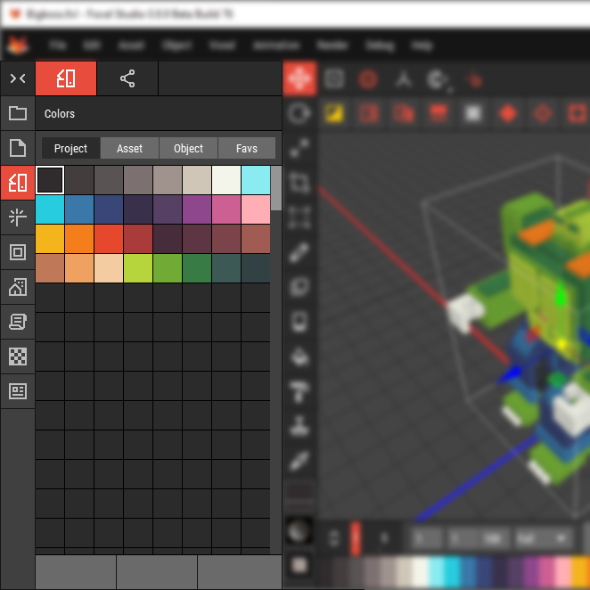
Task: Open the folder icon in the left sidebar
Action: pyautogui.click(x=18, y=113)
